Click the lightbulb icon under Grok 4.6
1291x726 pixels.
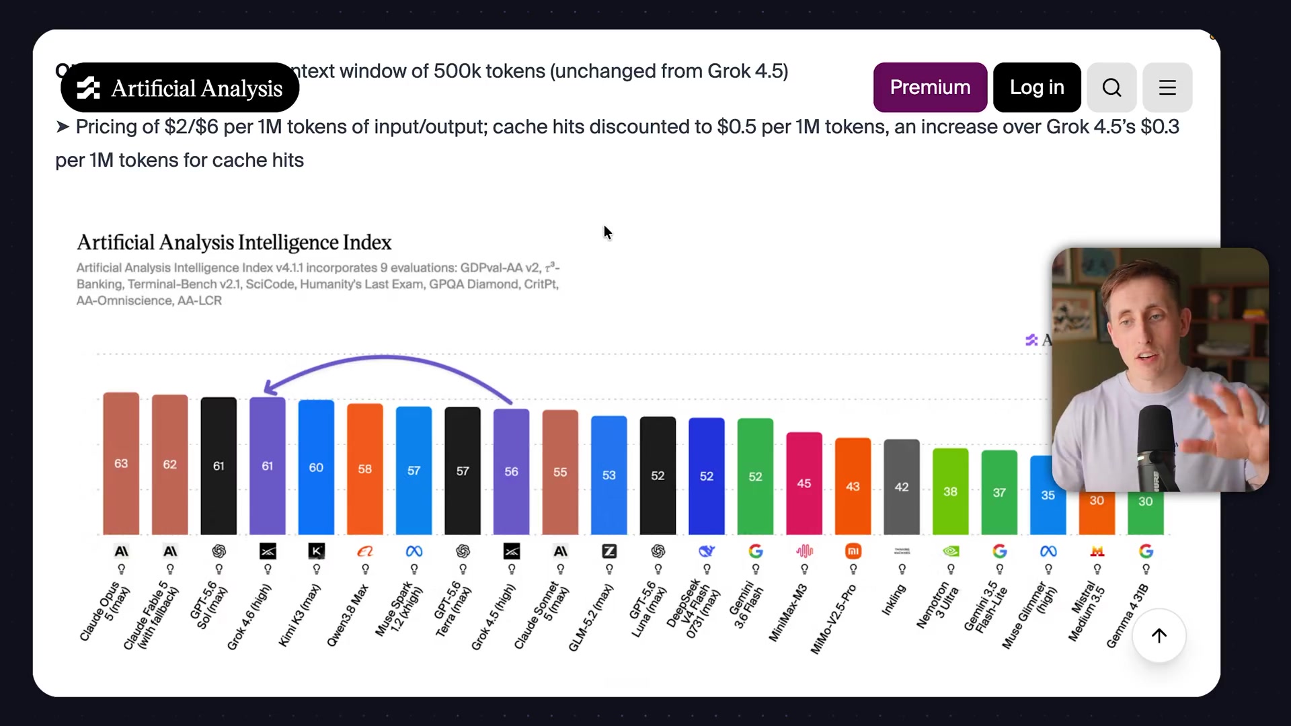pos(268,569)
